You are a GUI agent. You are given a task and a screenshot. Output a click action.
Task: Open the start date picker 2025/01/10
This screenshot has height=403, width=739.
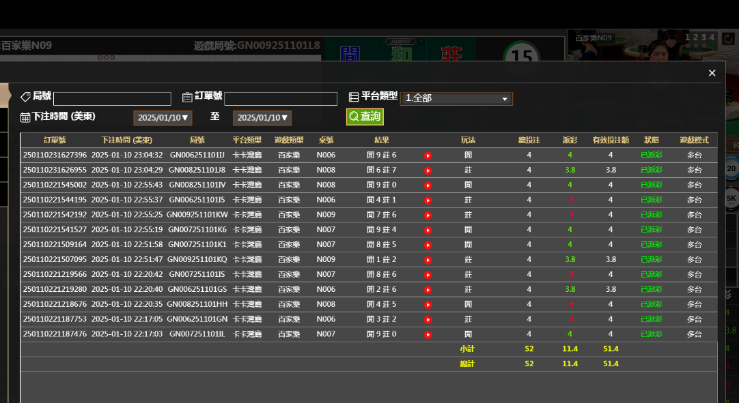coord(163,118)
